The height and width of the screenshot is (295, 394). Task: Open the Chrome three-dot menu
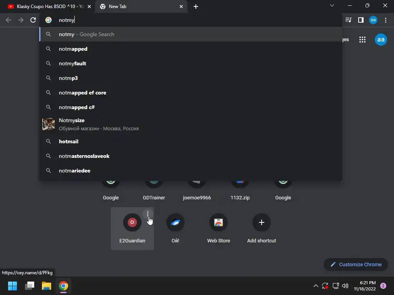pos(386,20)
